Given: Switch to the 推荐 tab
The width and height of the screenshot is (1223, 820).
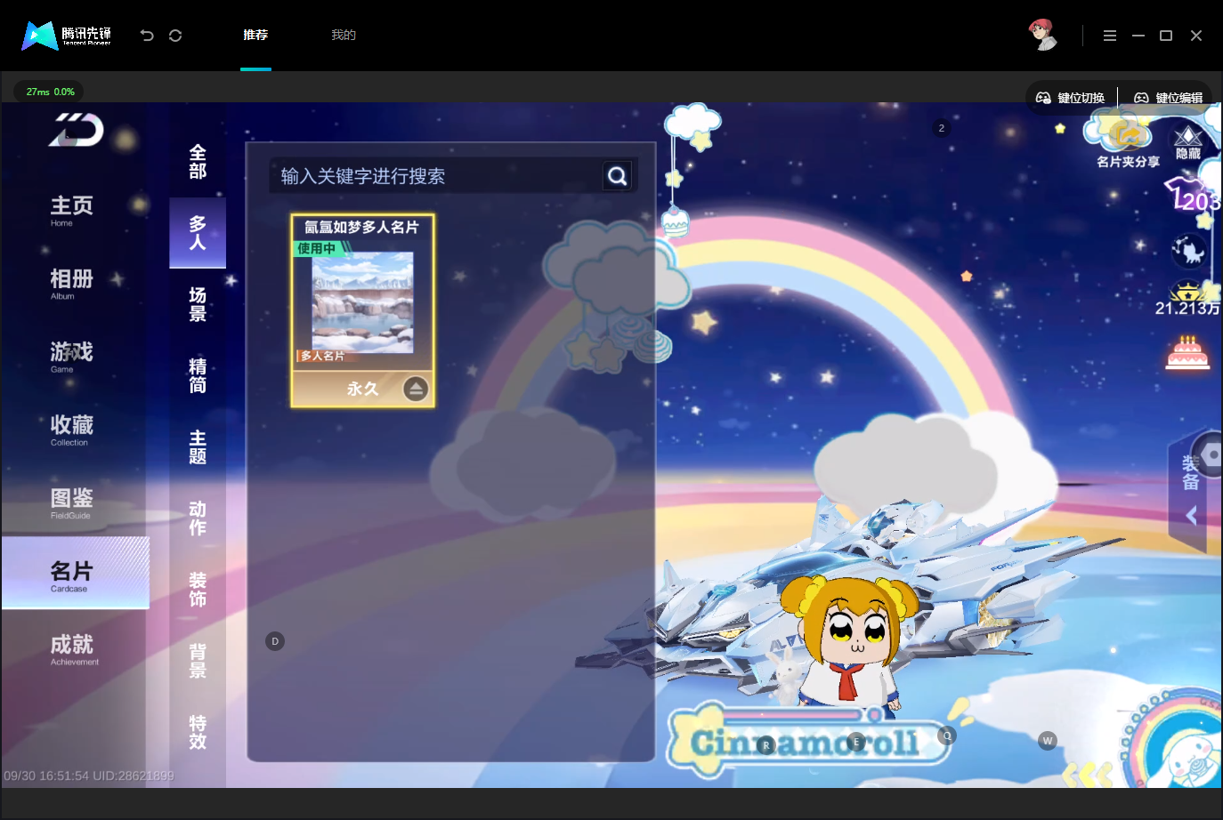Looking at the screenshot, I should 255,36.
